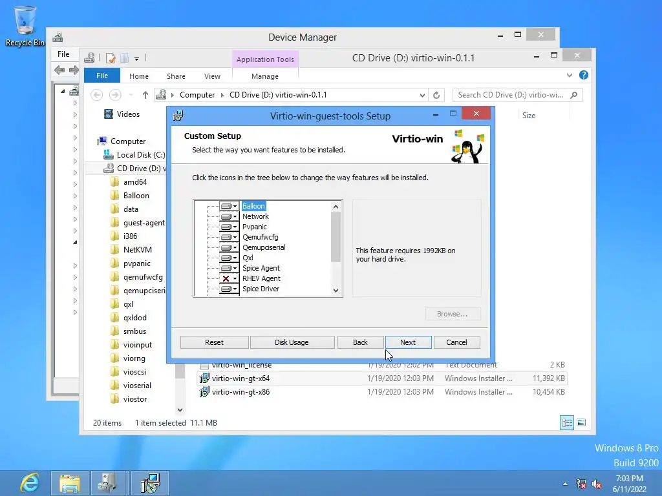Expand the ribbon with chevron arrow
662x496 pixels.
pos(570,75)
